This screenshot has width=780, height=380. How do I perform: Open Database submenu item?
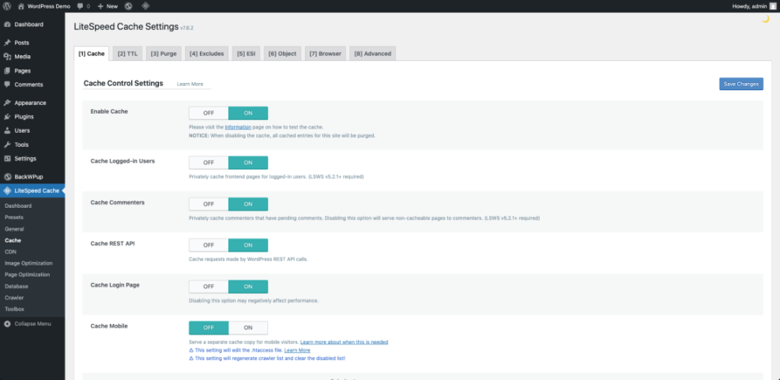point(17,286)
